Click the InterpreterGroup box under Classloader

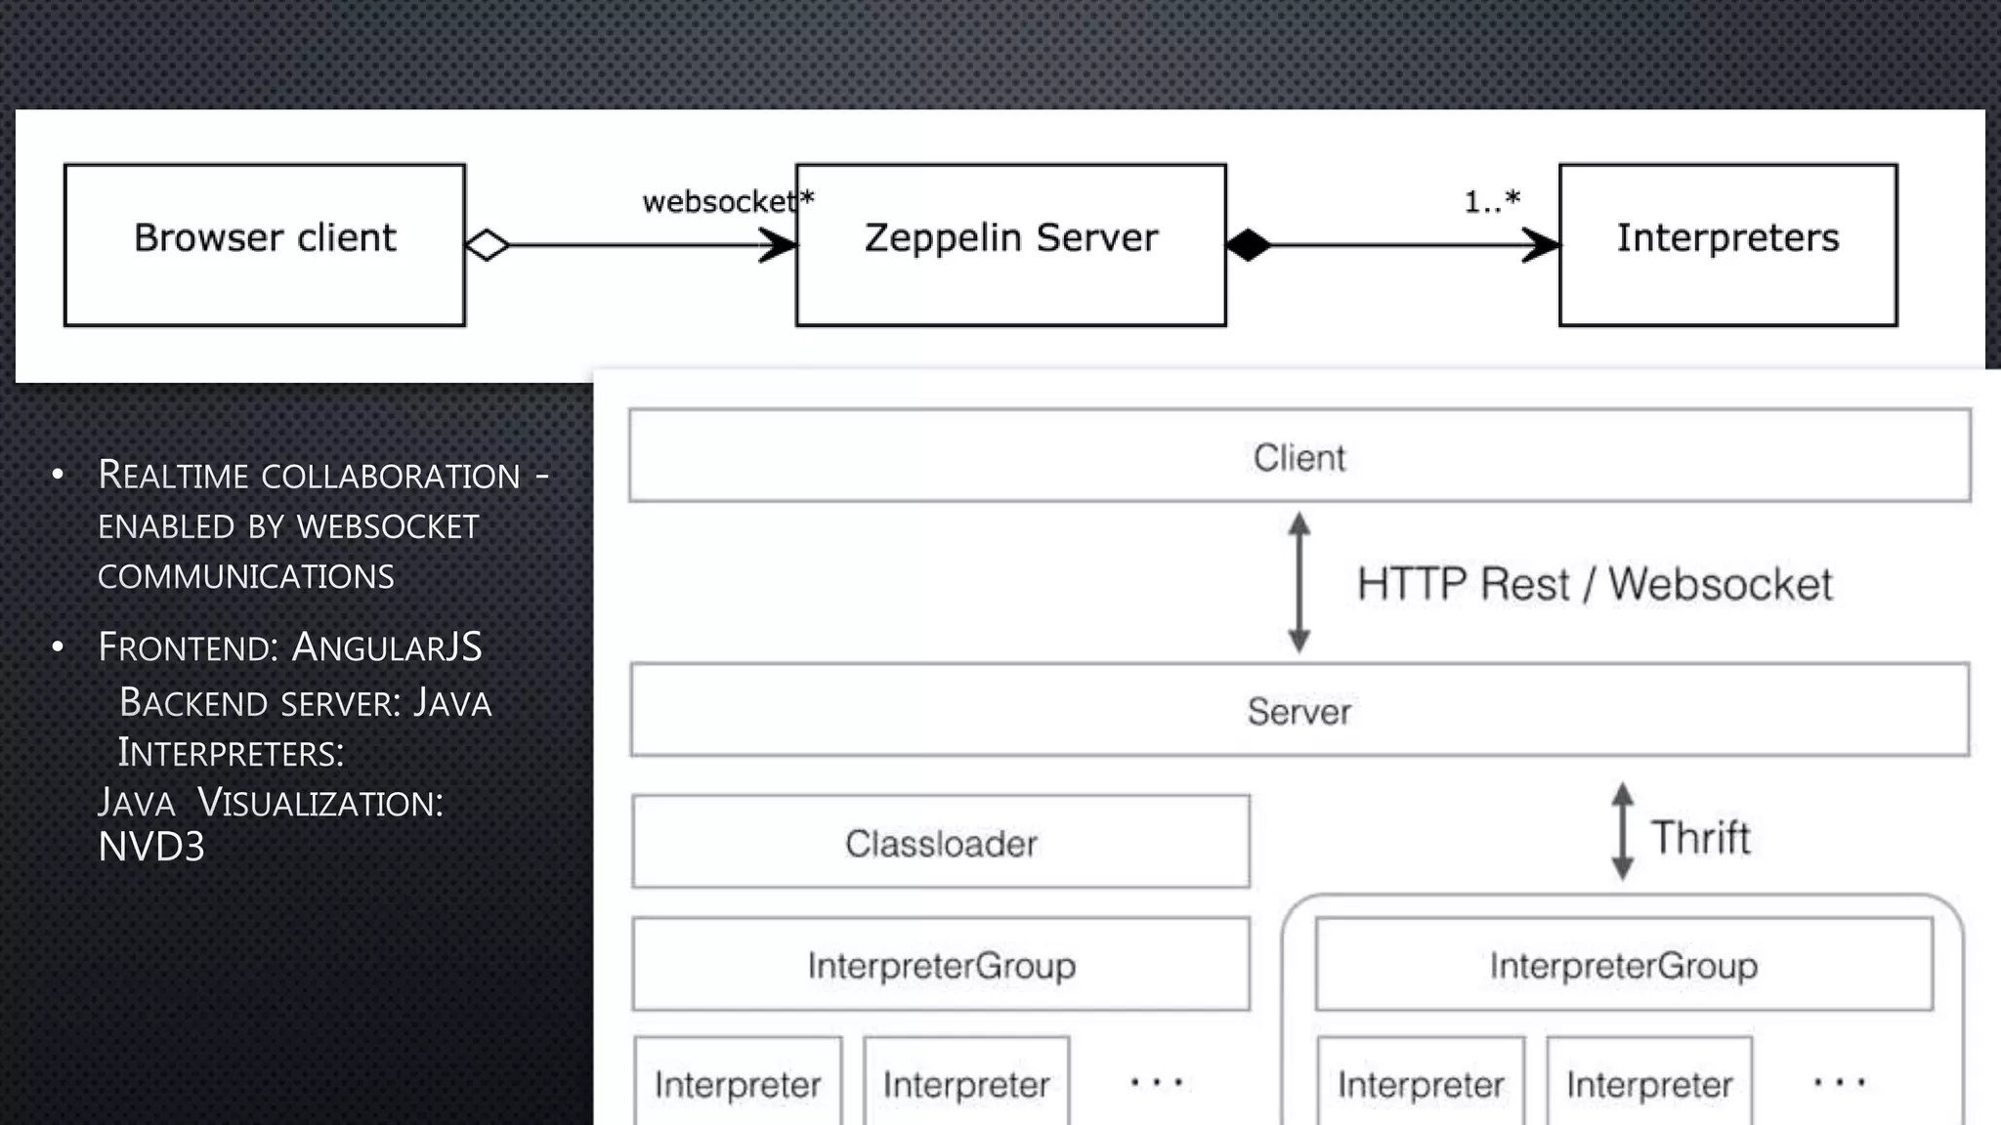pos(941,964)
